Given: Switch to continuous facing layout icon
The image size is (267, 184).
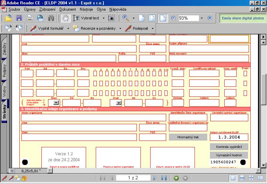Looking at the screenshot, I should coord(251,178).
